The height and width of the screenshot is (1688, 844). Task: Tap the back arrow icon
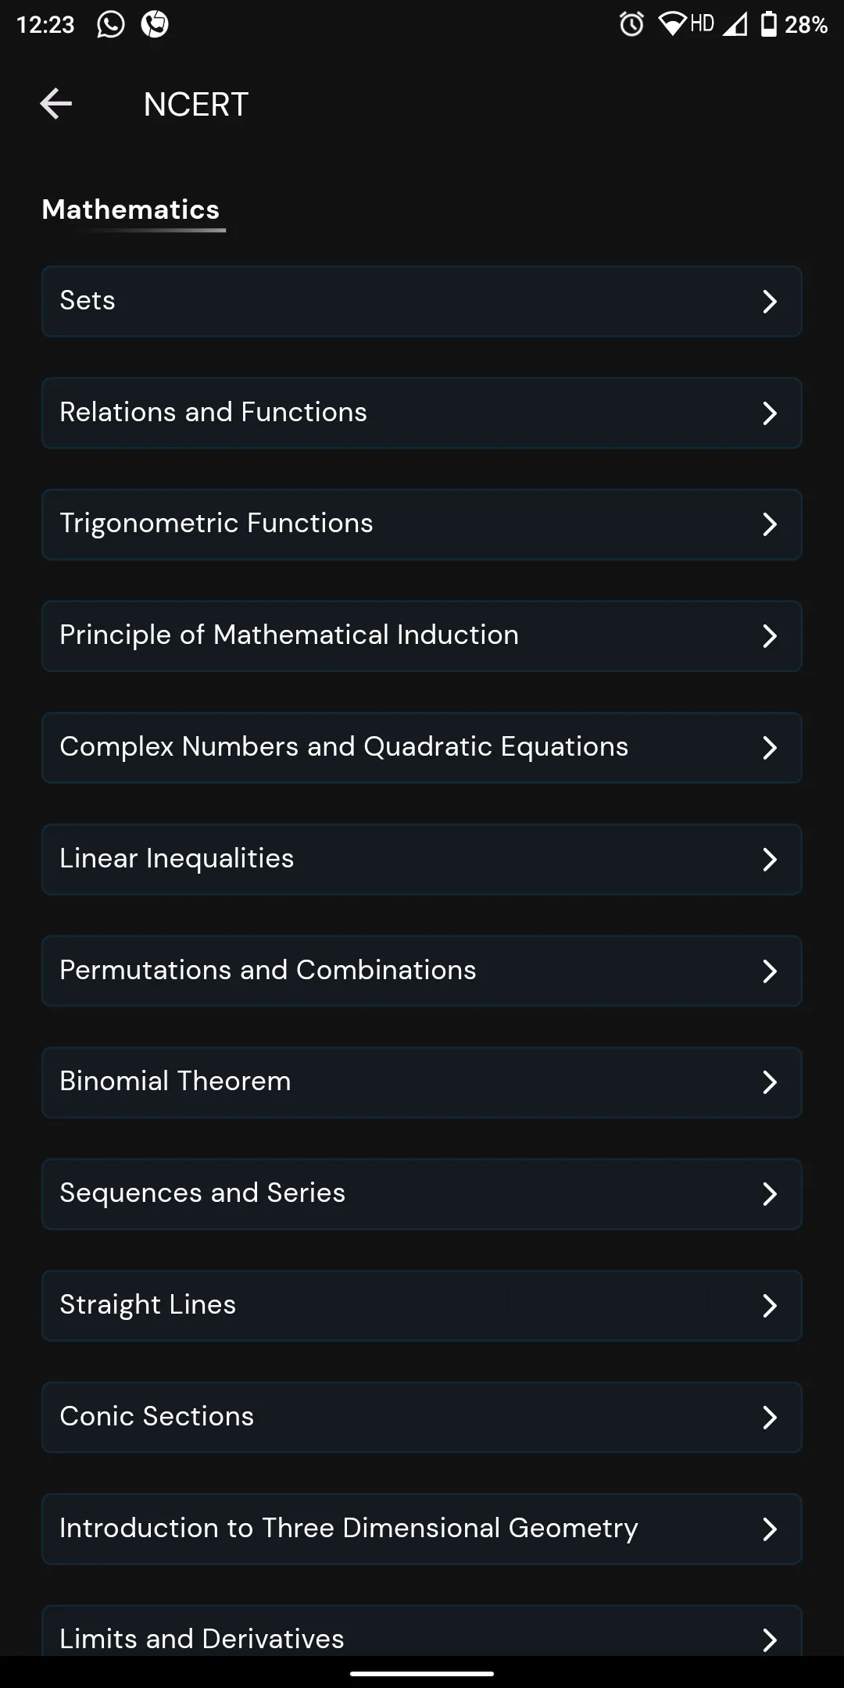(x=56, y=104)
